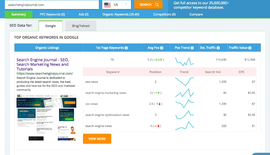Open the US country dropdown

(x=126, y=5)
